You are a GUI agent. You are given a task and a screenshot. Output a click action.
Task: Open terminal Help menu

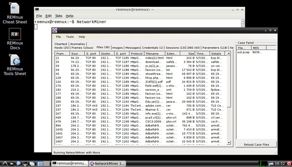(69, 16)
